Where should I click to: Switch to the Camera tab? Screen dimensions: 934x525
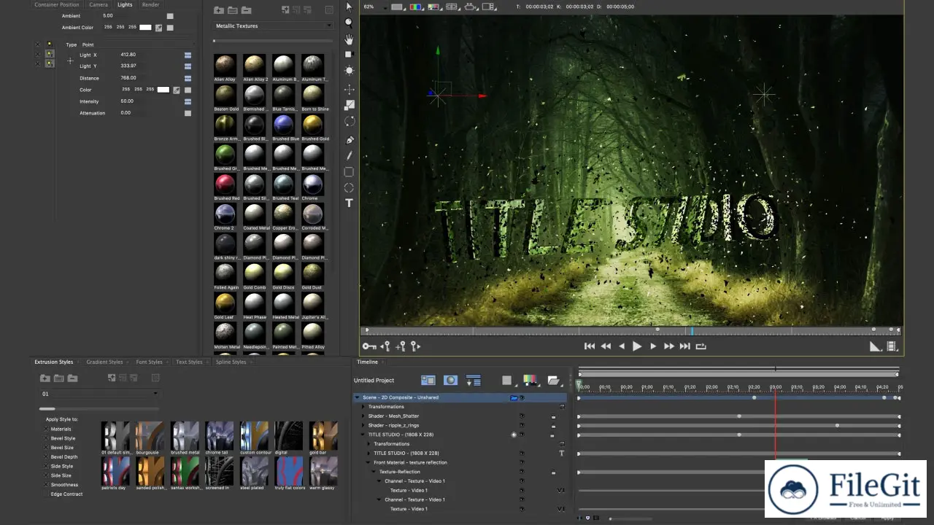[99, 4]
